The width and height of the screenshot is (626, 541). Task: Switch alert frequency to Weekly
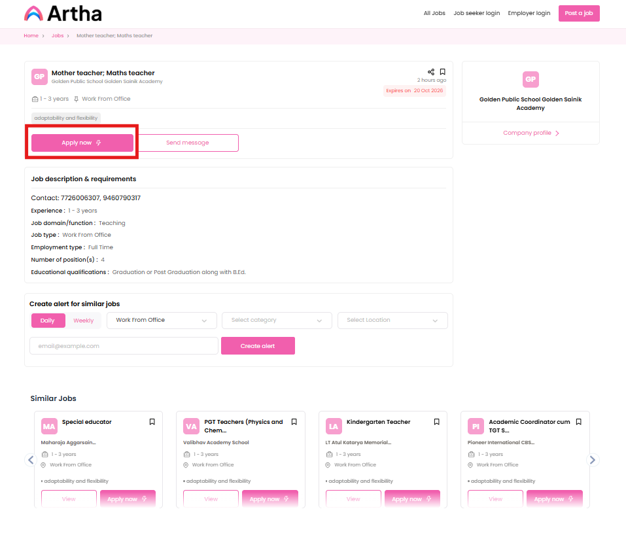coord(83,321)
